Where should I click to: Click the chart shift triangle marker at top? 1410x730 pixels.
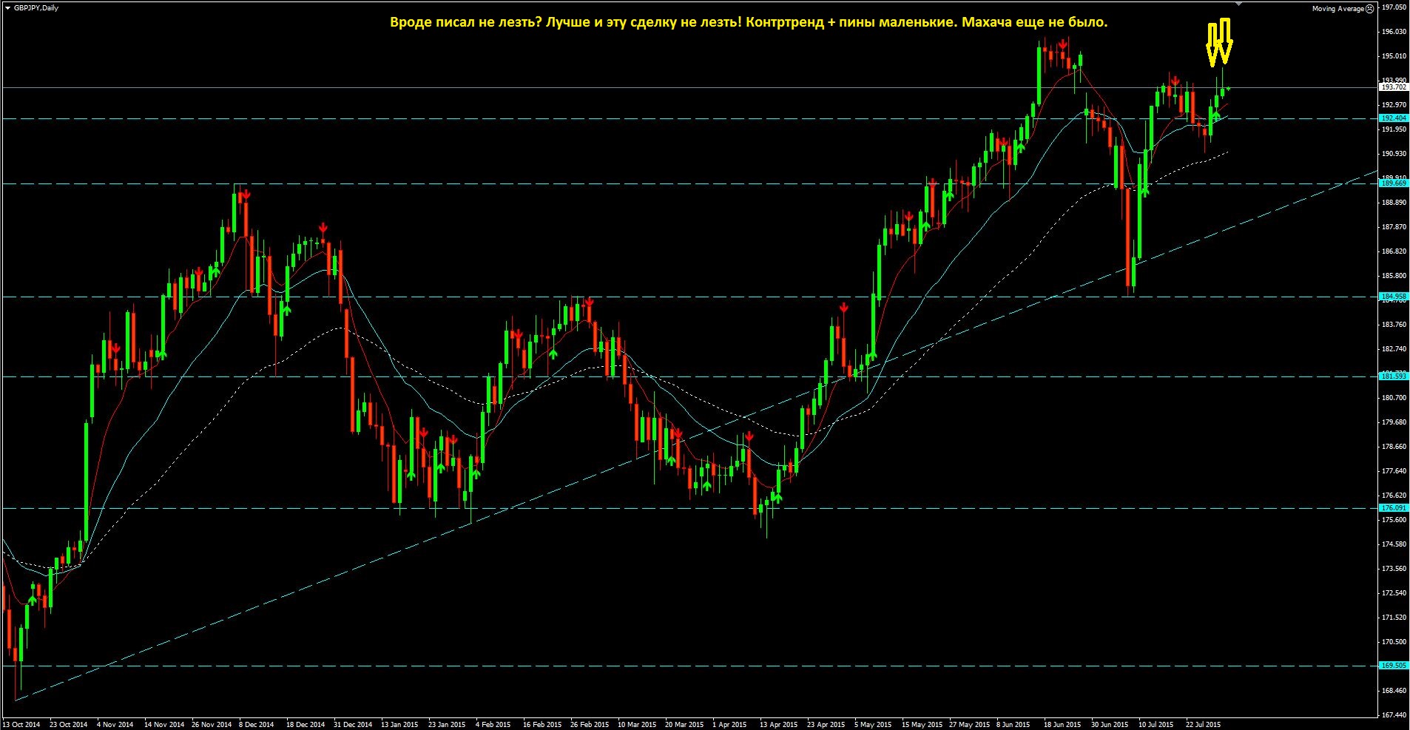pyautogui.click(x=1239, y=4)
